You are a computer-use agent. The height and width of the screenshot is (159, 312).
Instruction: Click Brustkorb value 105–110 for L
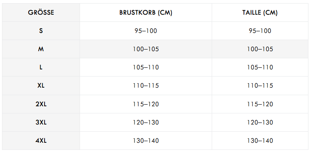tap(146, 67)
